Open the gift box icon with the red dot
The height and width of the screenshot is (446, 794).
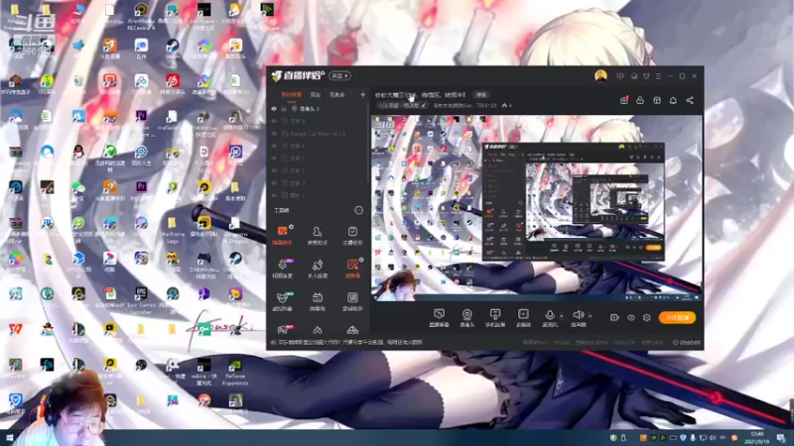click(x=624, y=100)
